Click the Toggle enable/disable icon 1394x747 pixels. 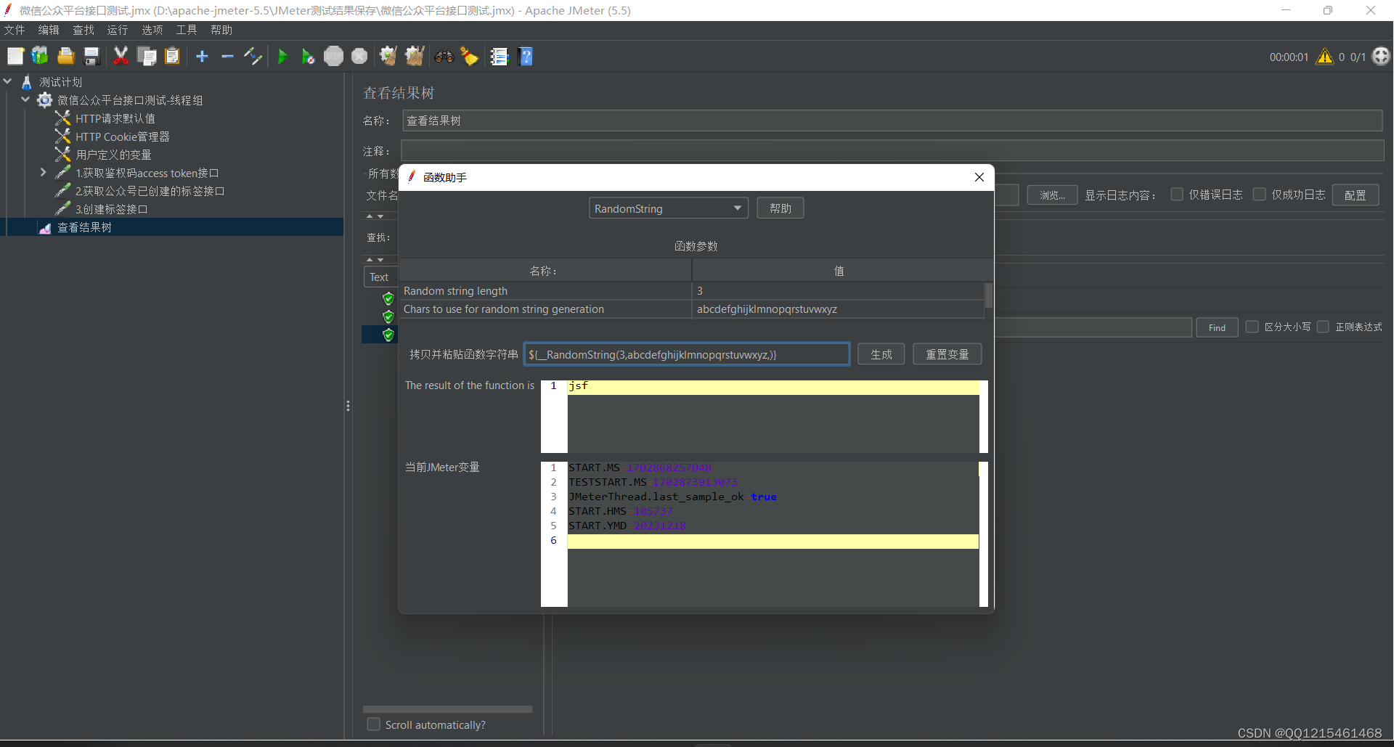point(253,56)
